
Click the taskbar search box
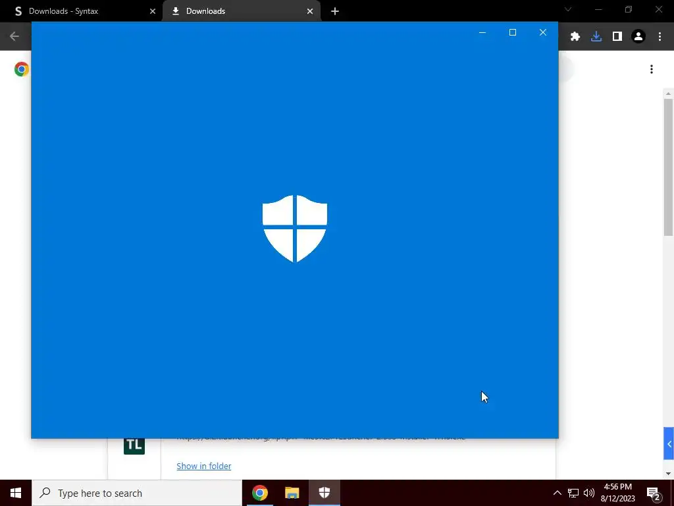[137, 493]
